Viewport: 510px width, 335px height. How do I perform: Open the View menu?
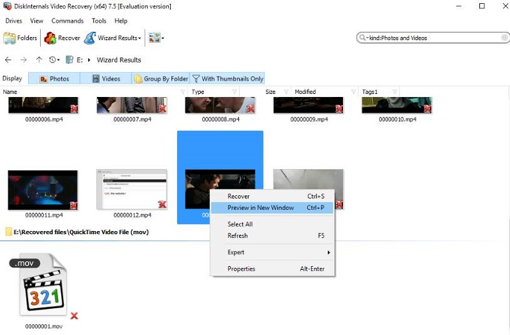click(x=36, y=21)
